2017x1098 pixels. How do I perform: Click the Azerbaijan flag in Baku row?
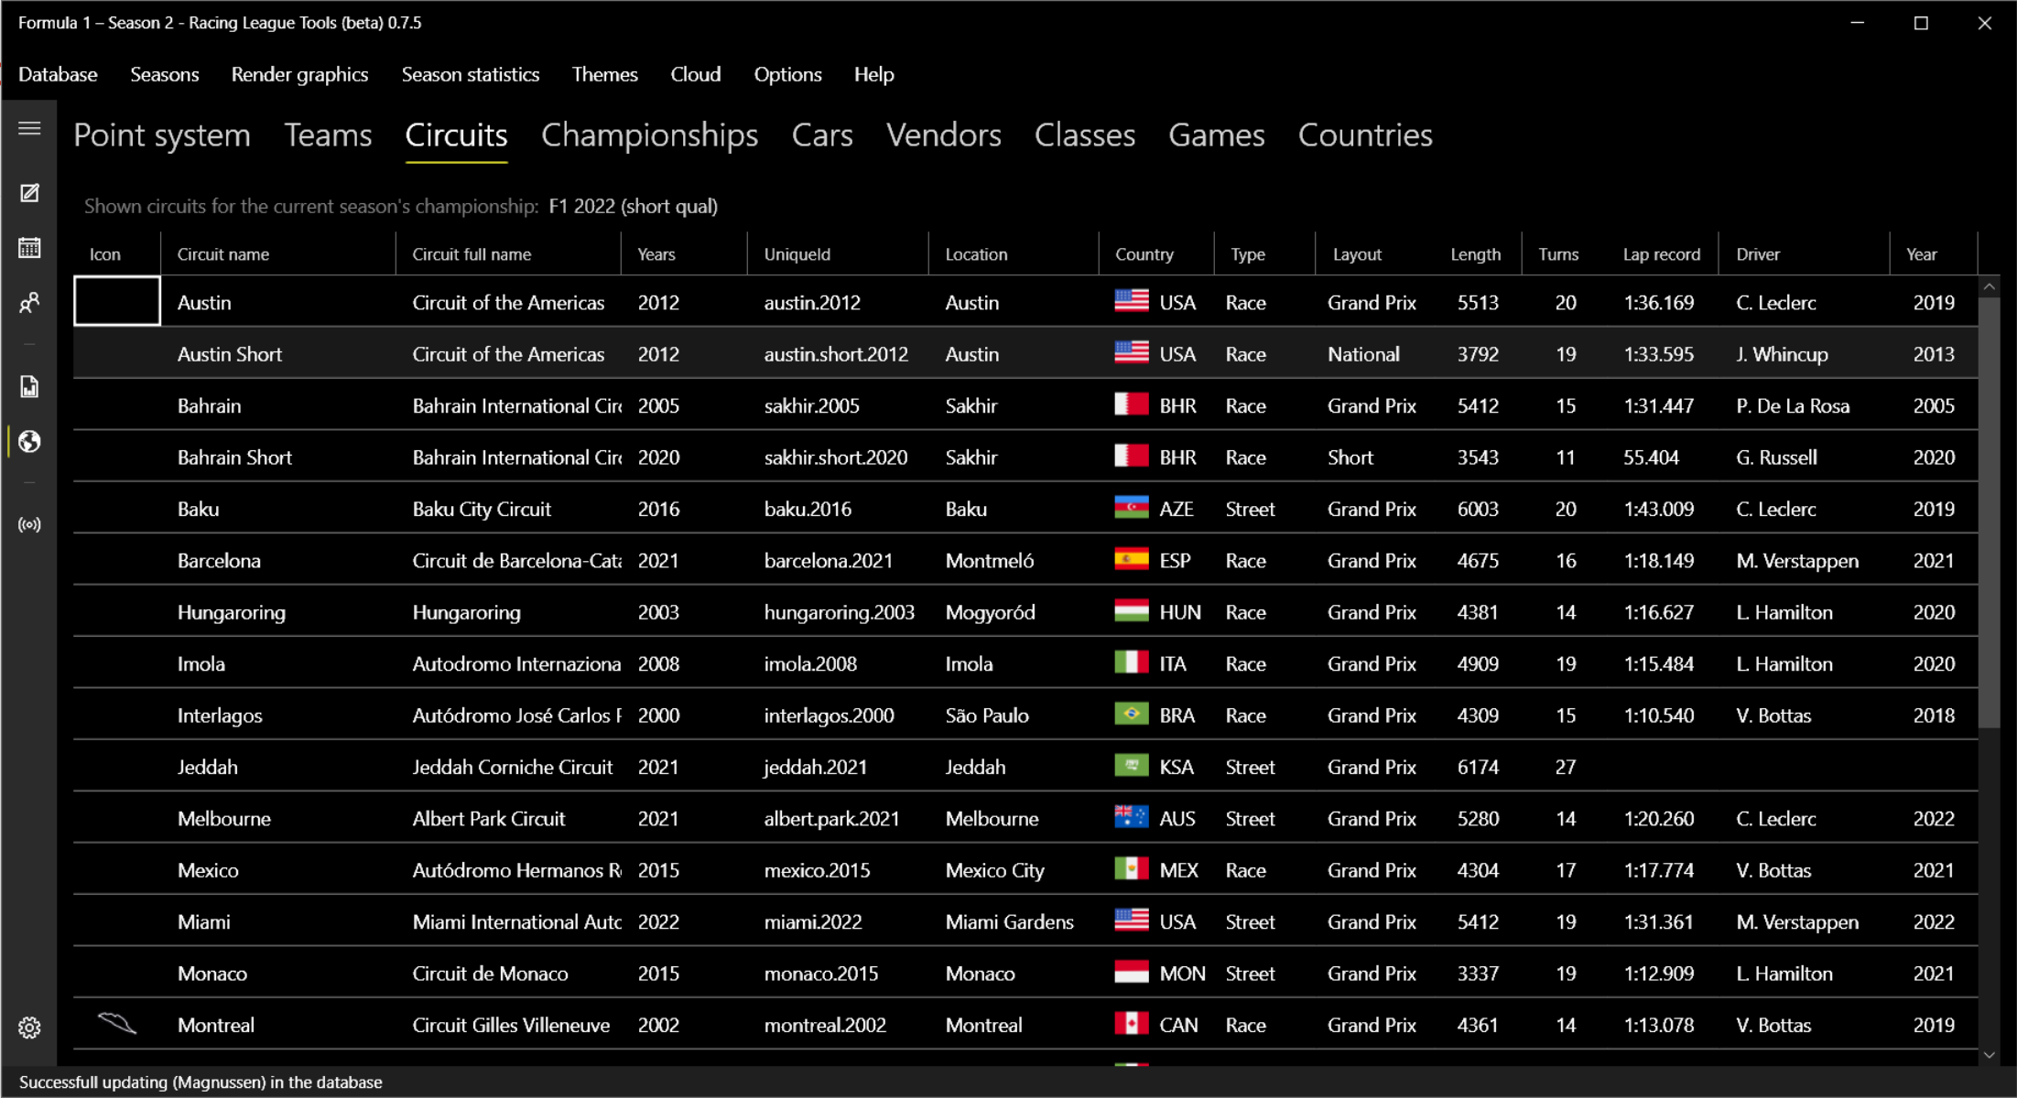point(1132,507)
